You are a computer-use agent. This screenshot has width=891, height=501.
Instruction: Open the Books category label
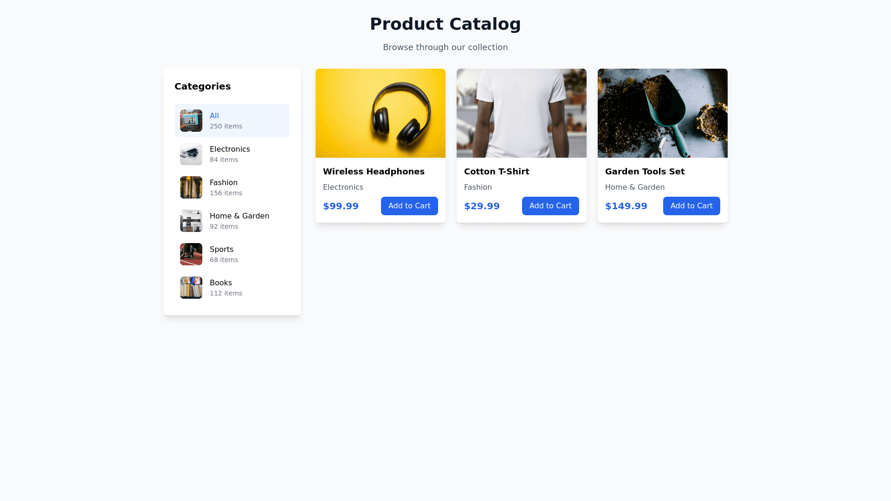pos(221,283)
